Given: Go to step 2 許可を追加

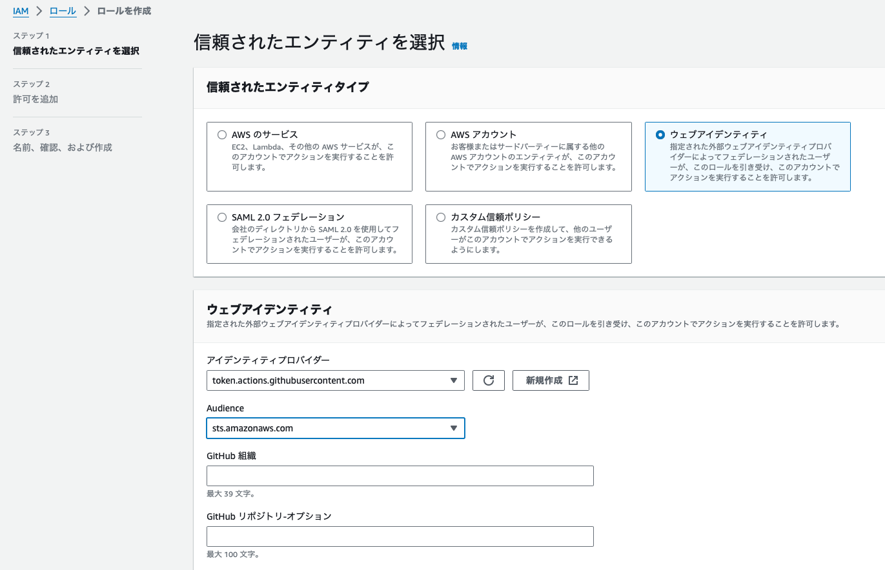Looking at the screenshot, I should pos(36,99).
